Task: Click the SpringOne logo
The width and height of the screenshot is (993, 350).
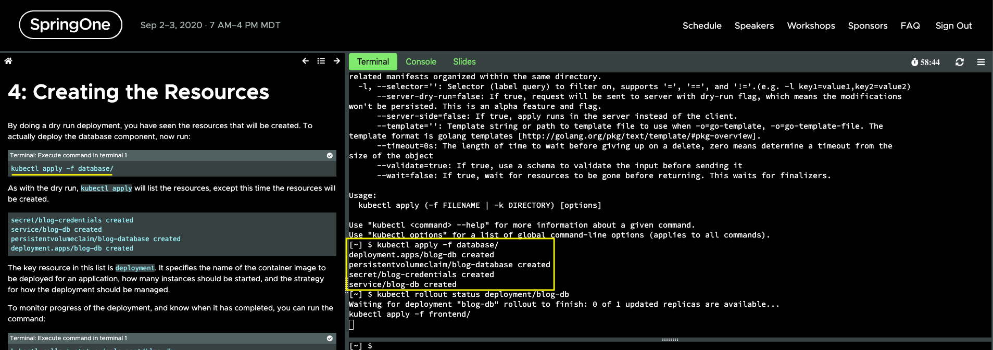Action: click(70, 25)
